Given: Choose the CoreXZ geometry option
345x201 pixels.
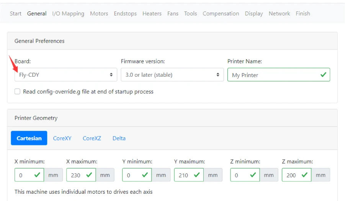Looking at the screenshot, I should (x=92, y=138).
